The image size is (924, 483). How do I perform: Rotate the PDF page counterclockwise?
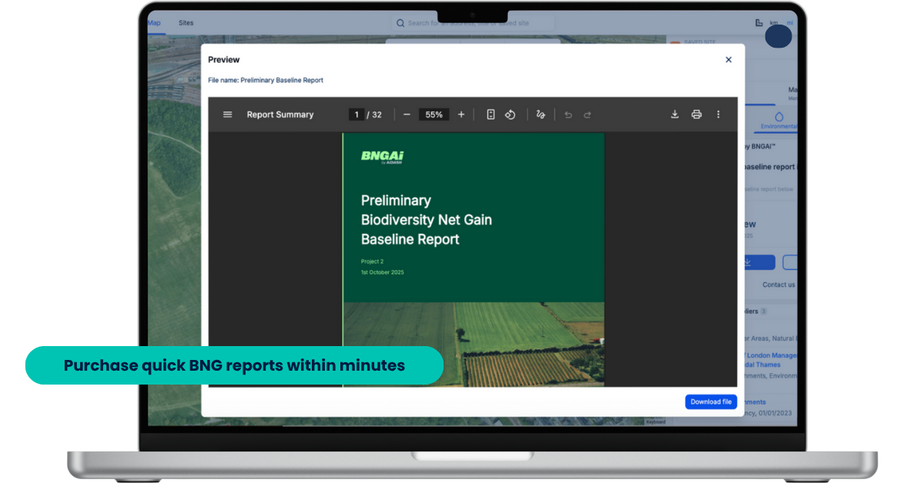coord(510,115)
